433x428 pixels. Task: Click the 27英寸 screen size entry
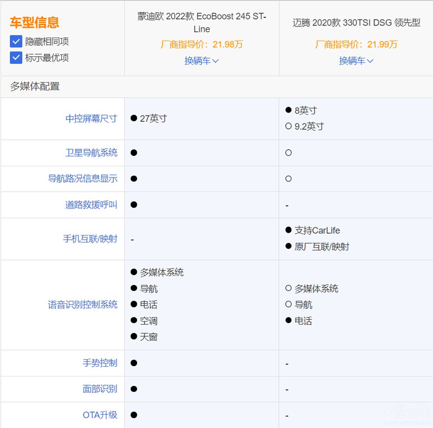click(x=153, y=119)
